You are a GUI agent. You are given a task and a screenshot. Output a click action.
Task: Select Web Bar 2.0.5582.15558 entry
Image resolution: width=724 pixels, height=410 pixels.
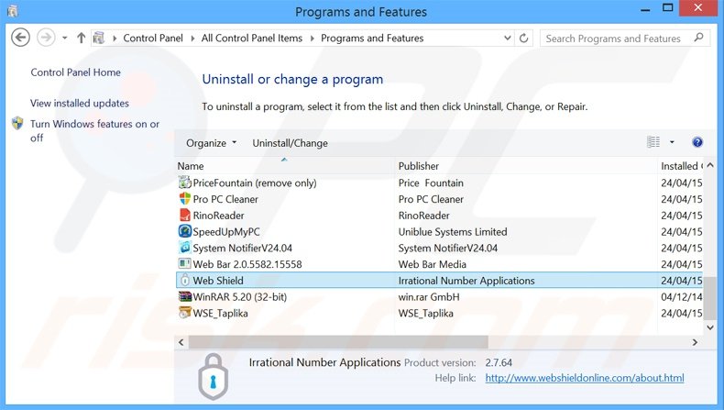(x=247, y=264)
